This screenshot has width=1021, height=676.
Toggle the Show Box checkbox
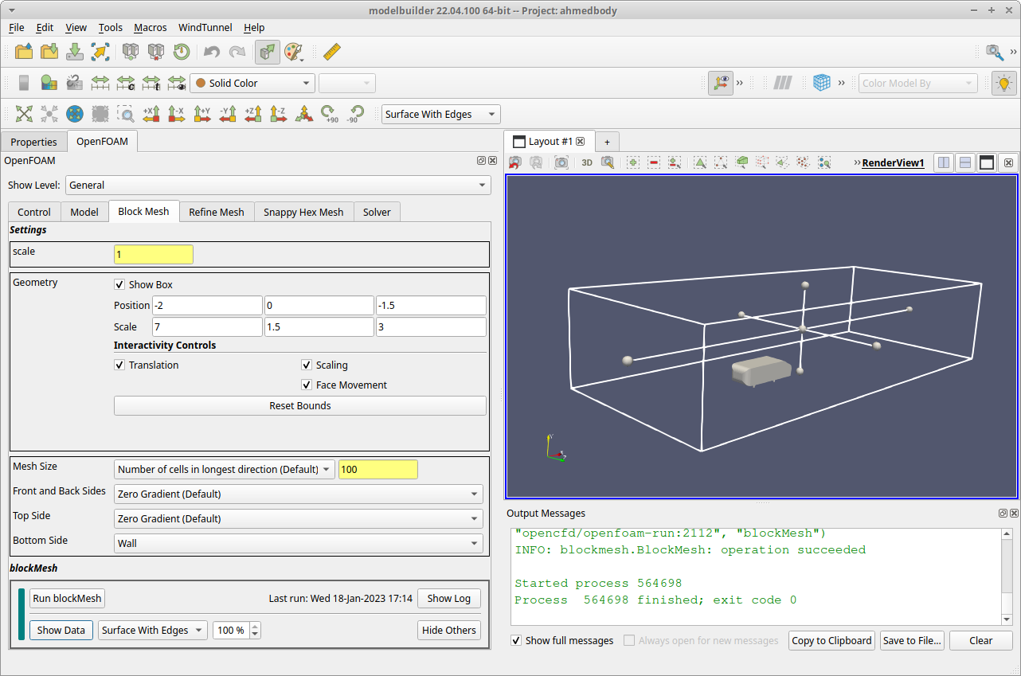(119, 284)
